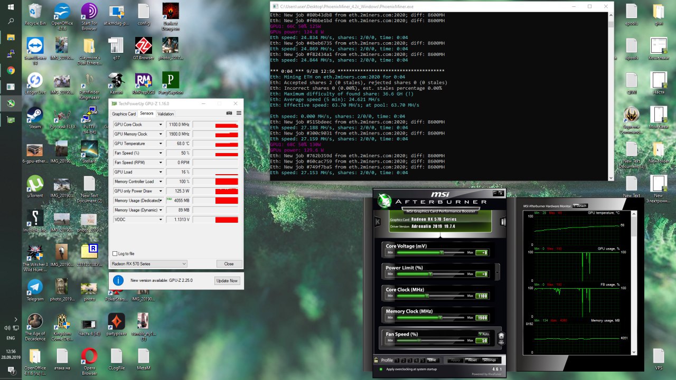Select the OpenOffice 4.1.6 desktop icon
The width and height of the screenshot is (676, 380).
62,17
